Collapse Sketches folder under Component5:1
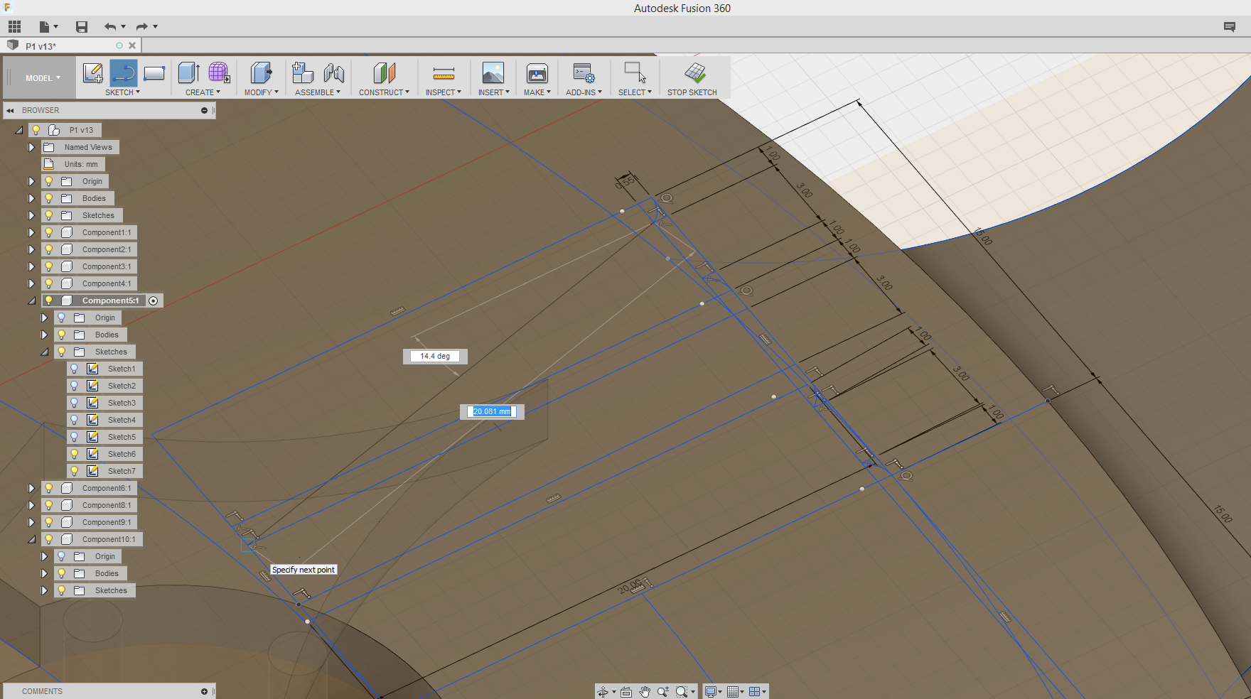Screen dimensions: 1251x699 point(44,352)
